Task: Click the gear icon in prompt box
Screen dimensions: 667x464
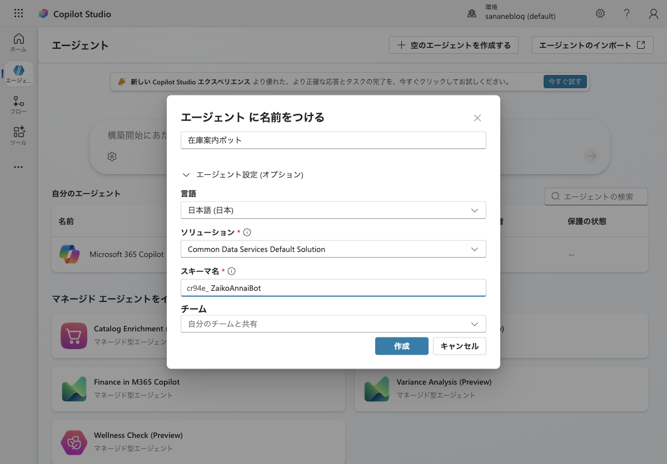Action: click(112, 157)
